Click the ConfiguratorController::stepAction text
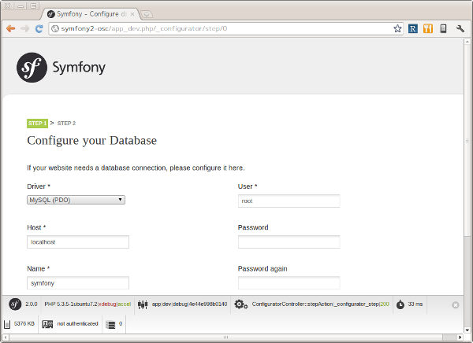 click(292, 304)
